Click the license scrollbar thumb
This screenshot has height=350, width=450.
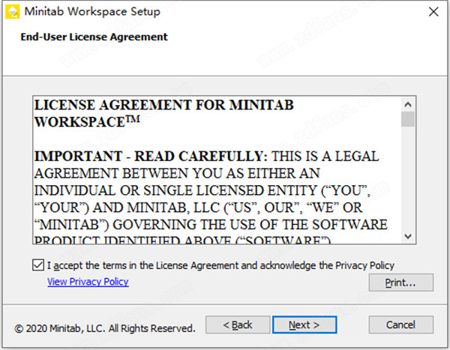click(x=408, y=119)
